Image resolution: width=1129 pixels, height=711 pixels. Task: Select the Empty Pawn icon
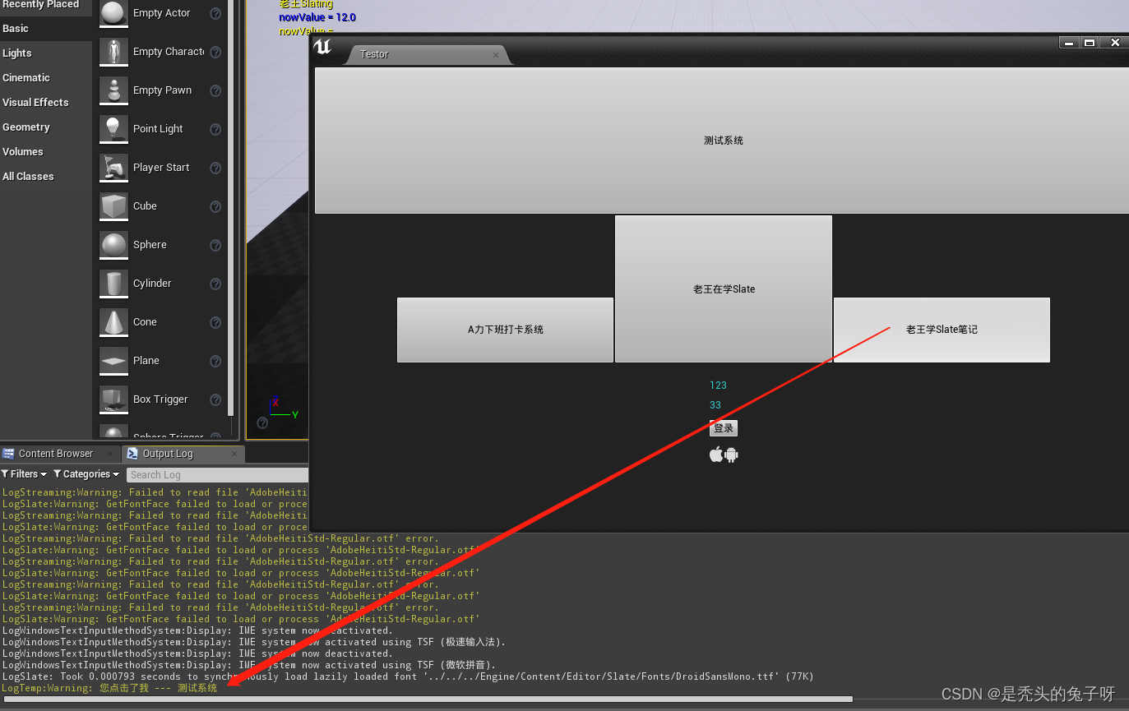click(x=113, y=90)
